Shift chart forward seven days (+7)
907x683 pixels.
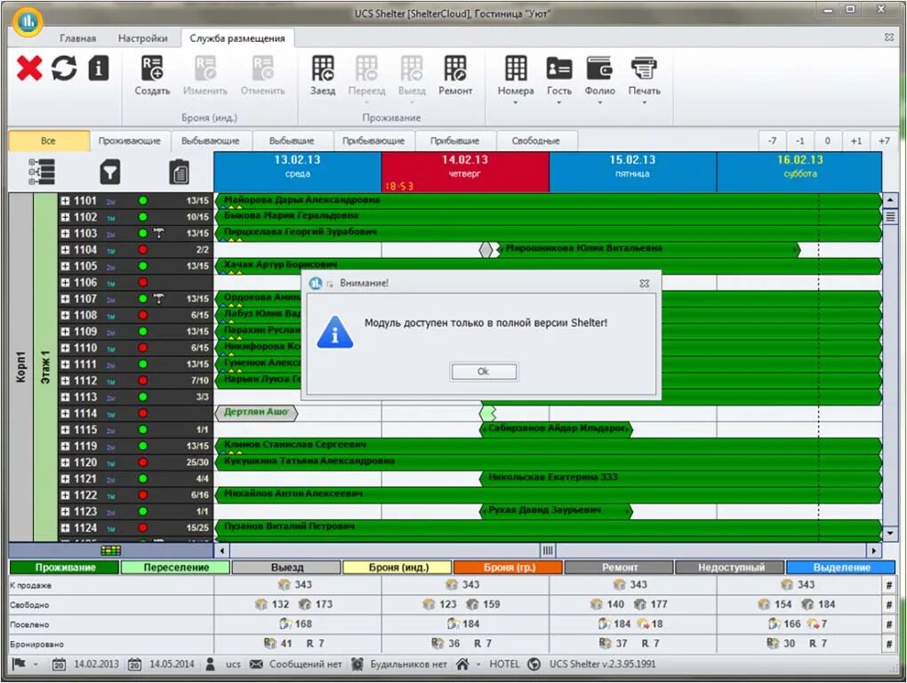coord(885,141)
